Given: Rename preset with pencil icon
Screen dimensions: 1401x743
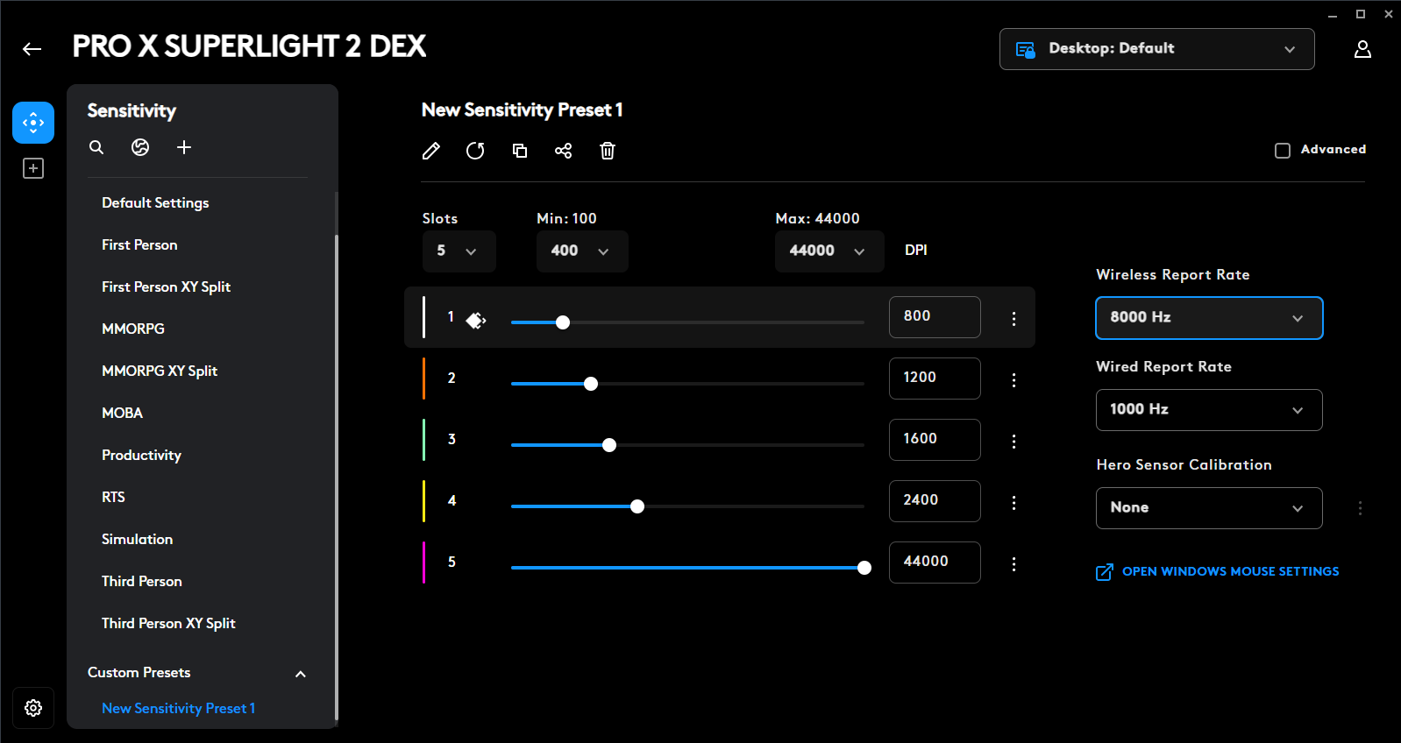Looking at the screenshot, I should pos(431,151).
